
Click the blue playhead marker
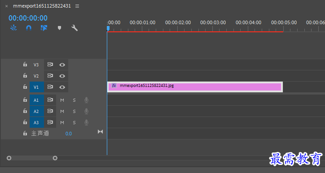point(108,28)
